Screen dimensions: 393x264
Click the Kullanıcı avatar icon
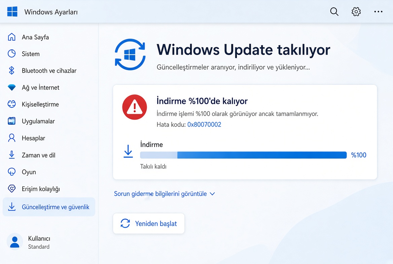(15, 242)
